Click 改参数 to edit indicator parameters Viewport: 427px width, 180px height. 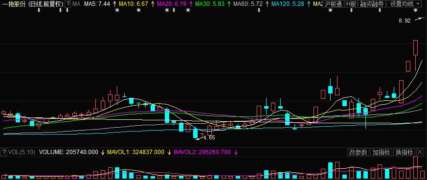click(x=359, y=152)
